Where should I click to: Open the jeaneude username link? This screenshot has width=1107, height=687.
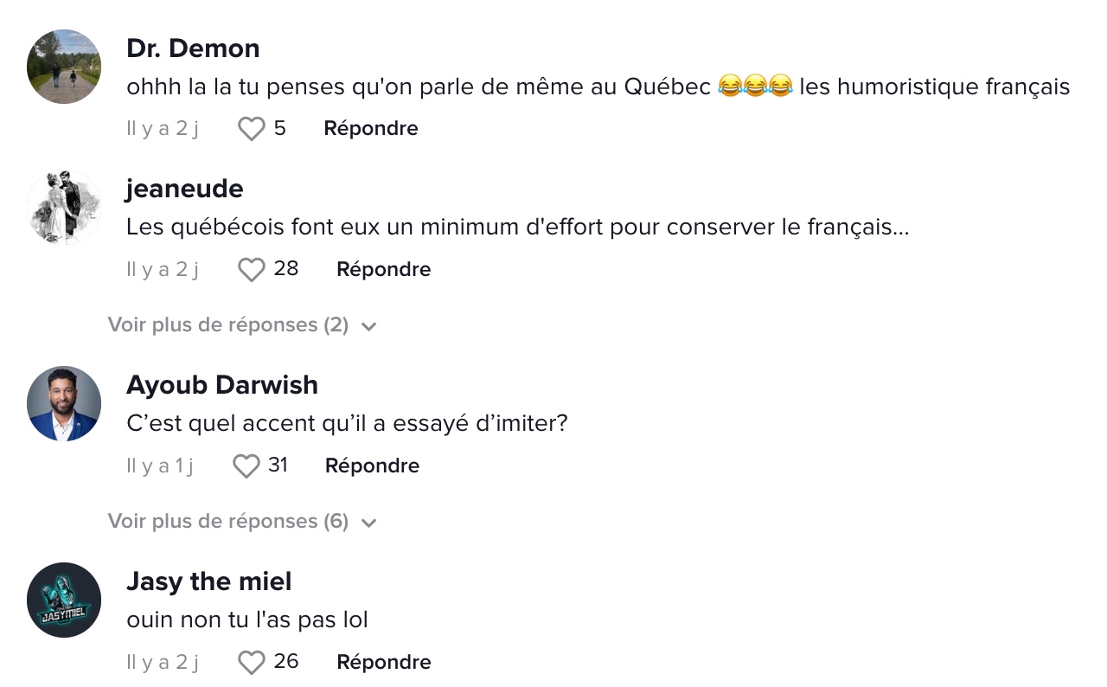click(x=185, y=189)
